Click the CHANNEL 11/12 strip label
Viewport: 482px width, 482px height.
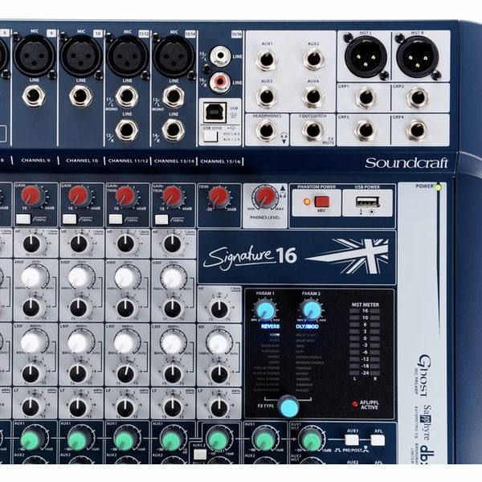pyautogui.click(x=129, y=161)
